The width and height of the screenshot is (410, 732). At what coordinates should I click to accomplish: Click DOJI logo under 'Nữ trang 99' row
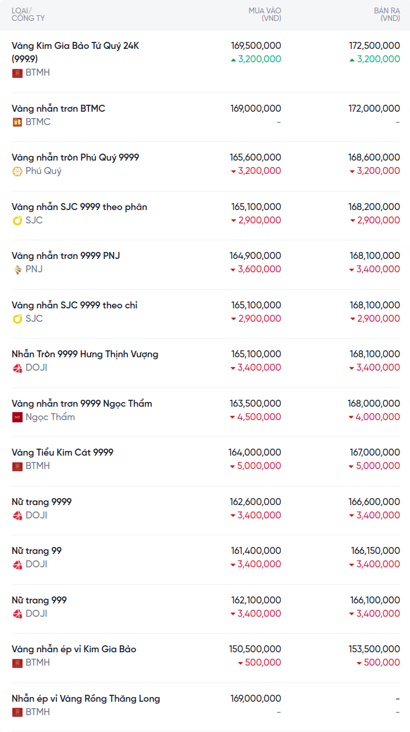pyautogui.click(x=17, y=564)
